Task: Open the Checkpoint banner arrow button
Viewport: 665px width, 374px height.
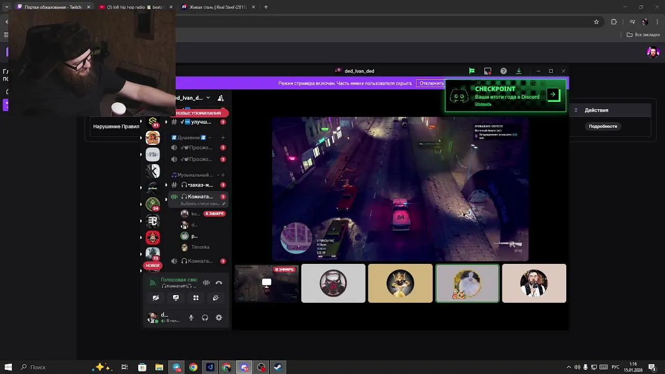Action: tap(553, 95)
